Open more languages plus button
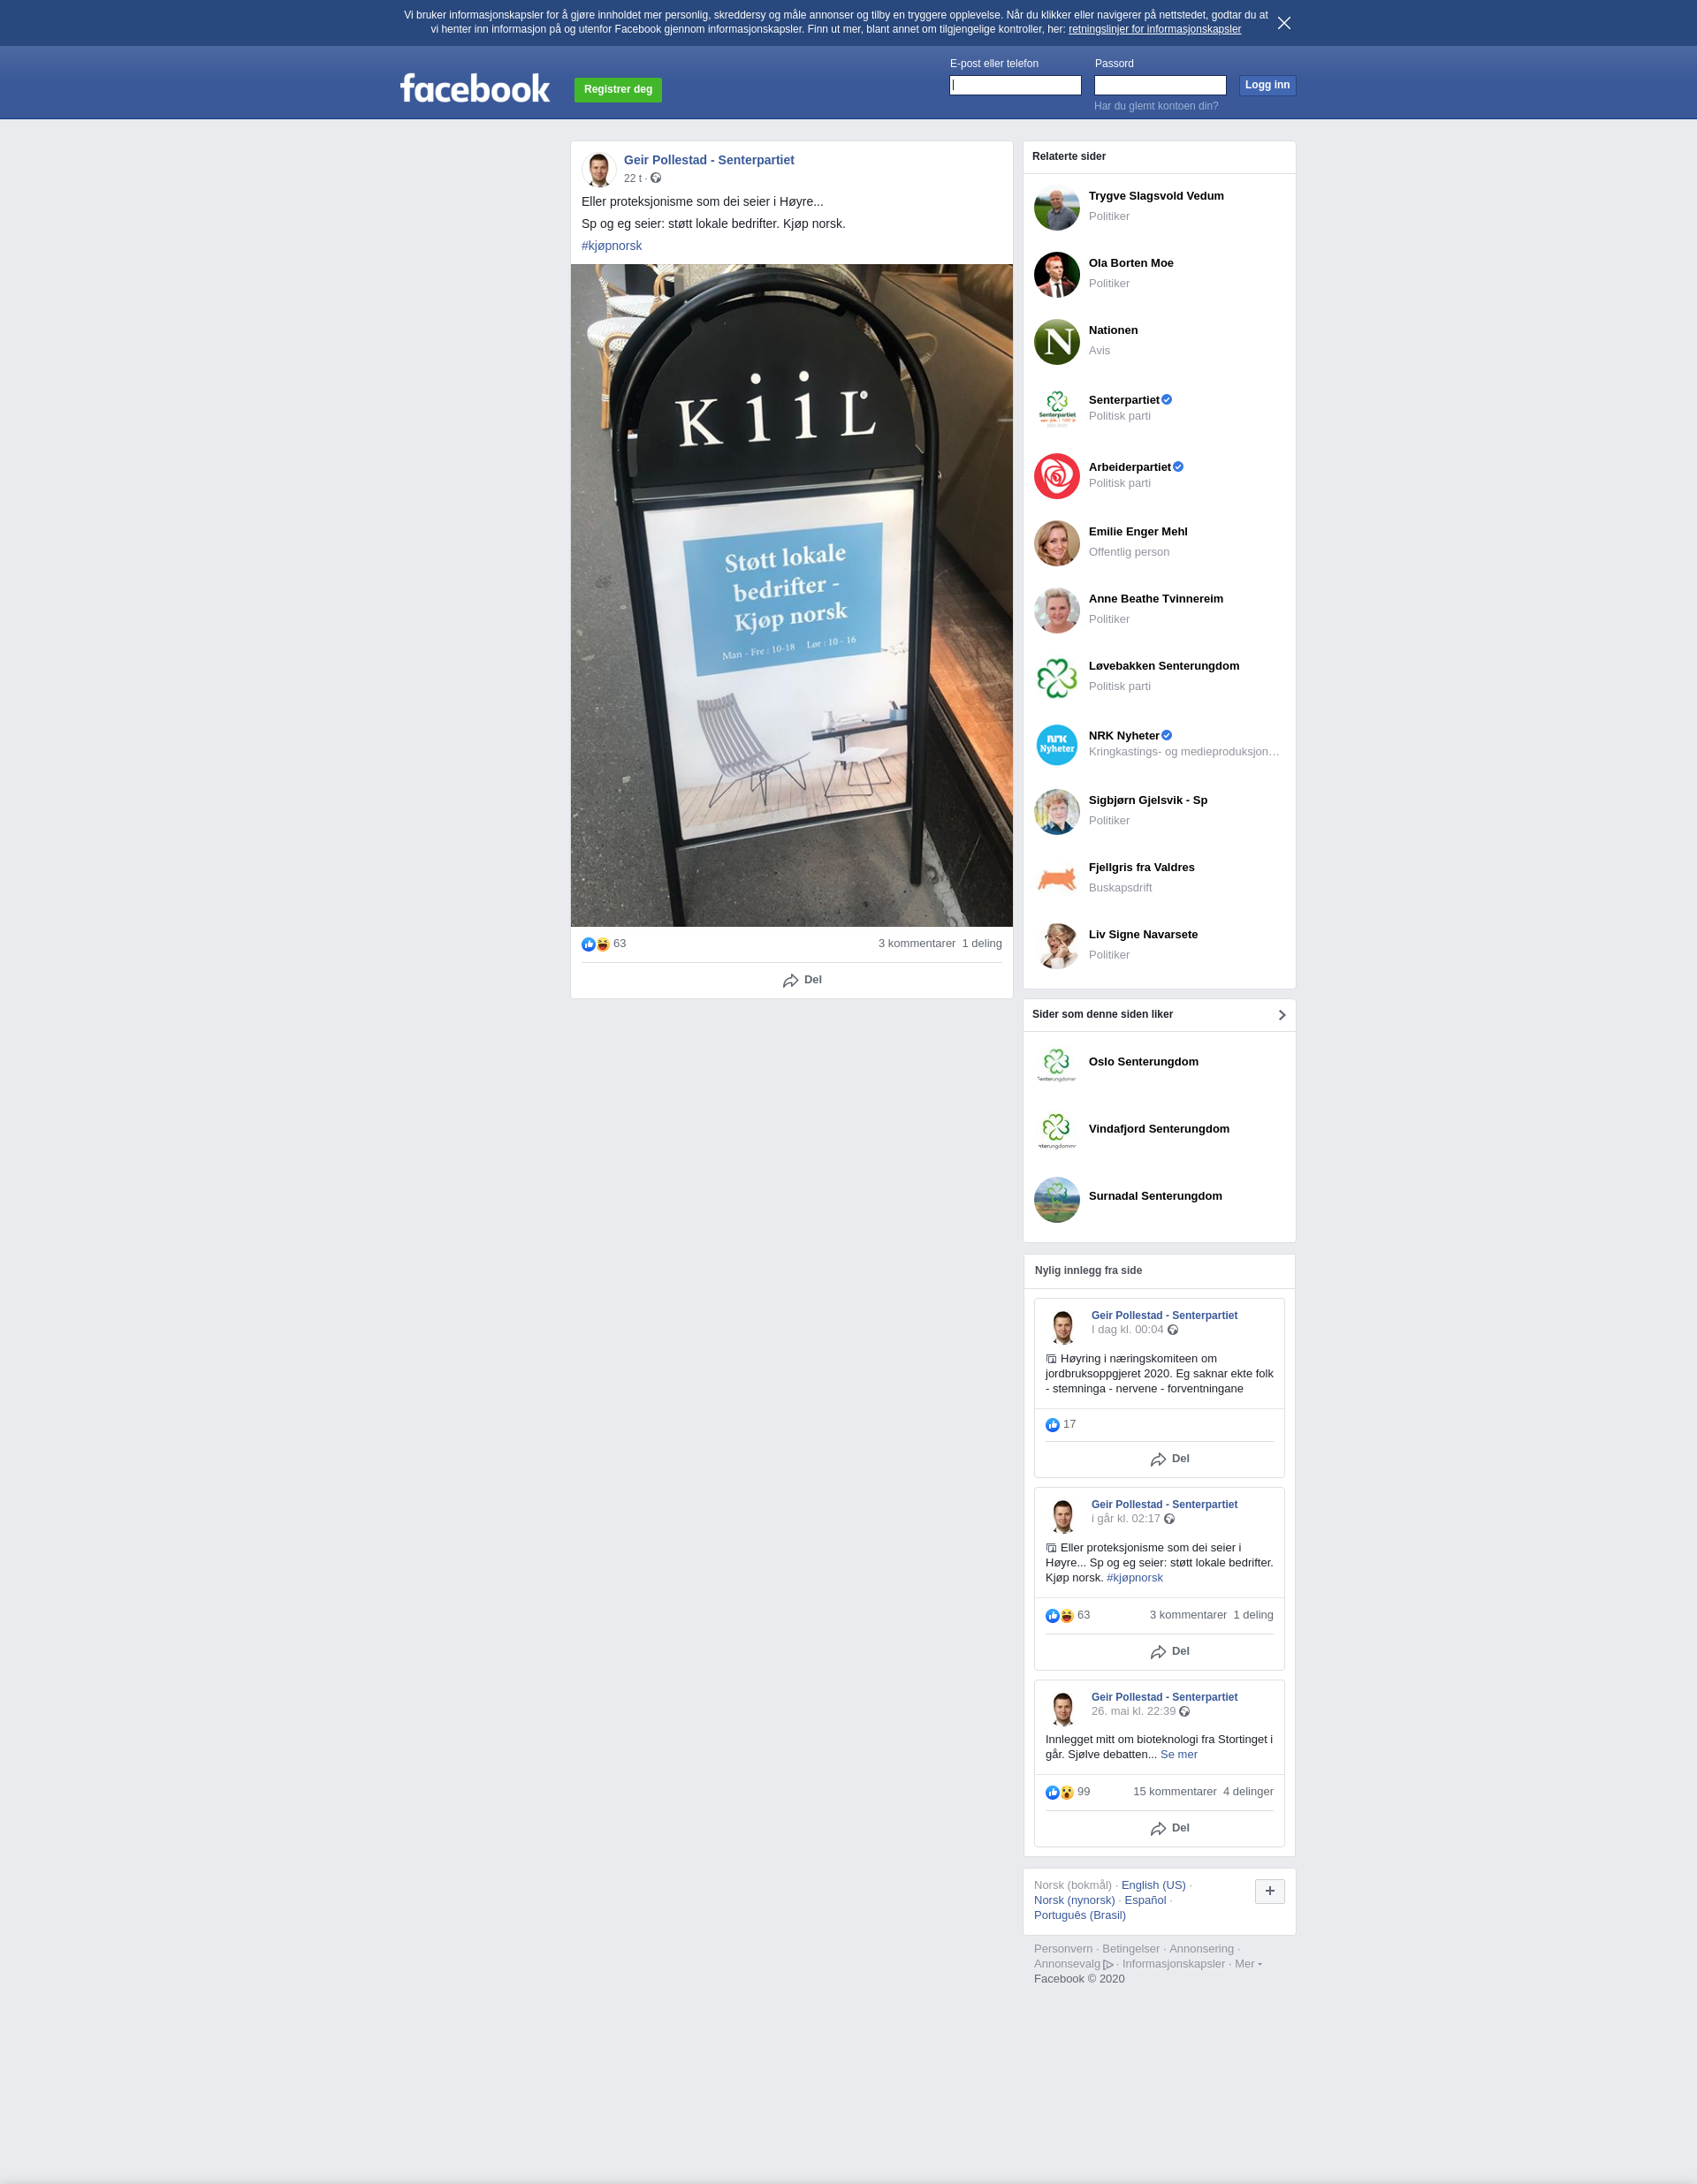The width and height of the screenshot is (1697, 2184). coord(1270,1891)
